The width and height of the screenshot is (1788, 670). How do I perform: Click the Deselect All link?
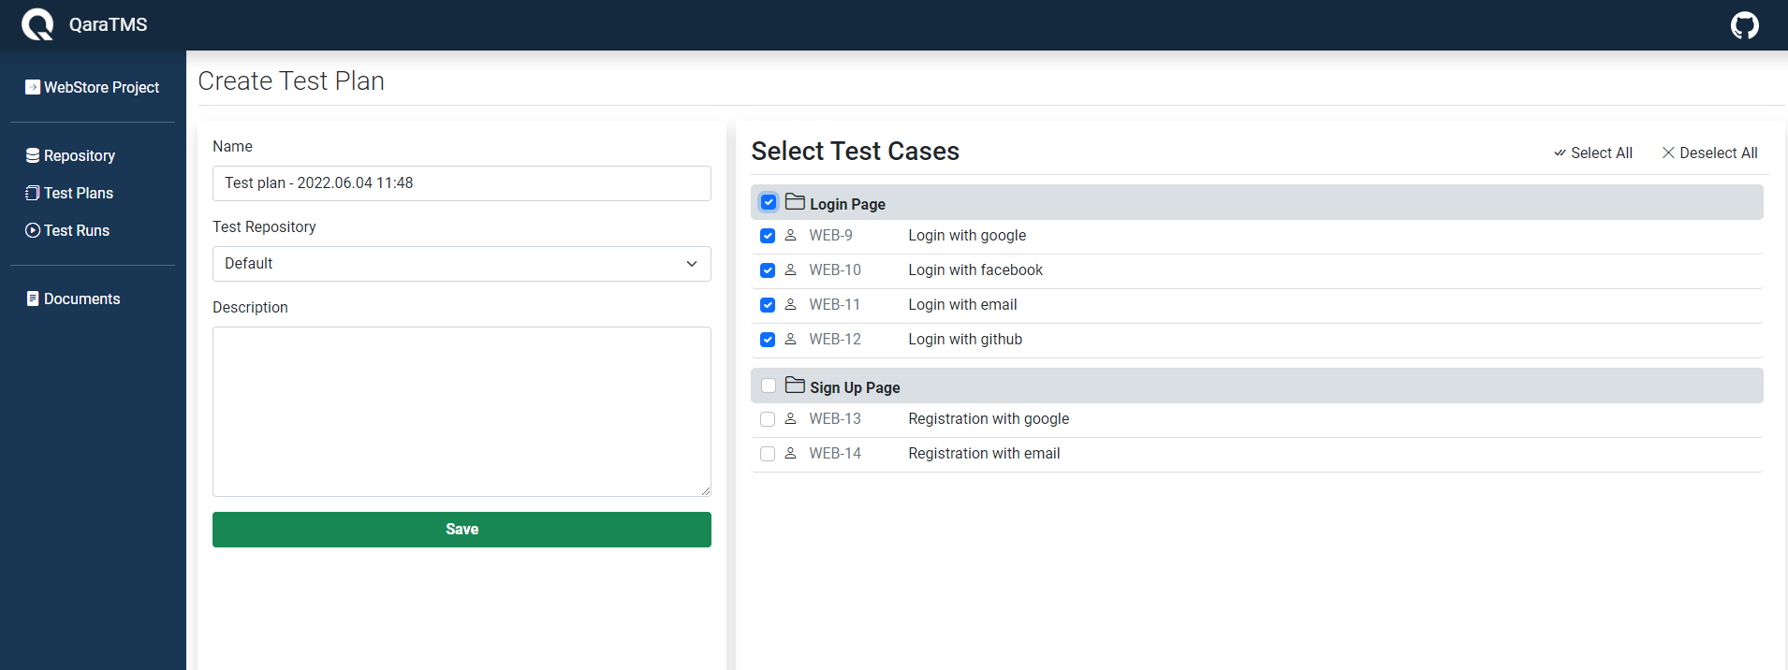coord(1709,153)
